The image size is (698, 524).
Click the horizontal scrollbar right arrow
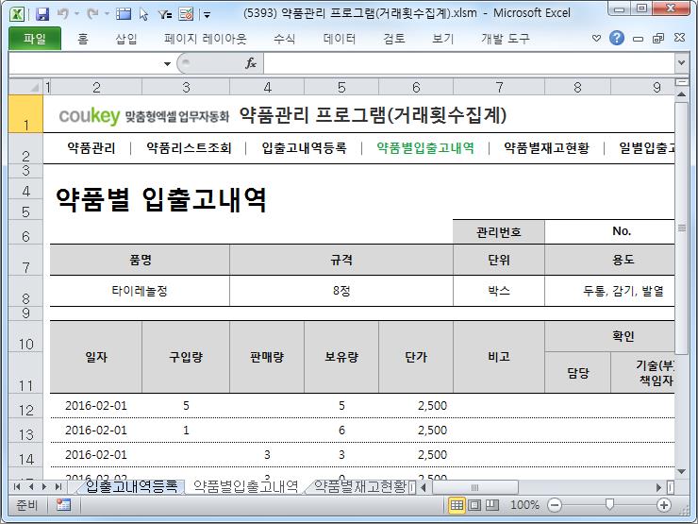pos(658,487)
